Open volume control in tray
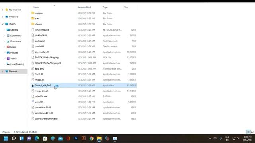 click(x=238, y=138)
